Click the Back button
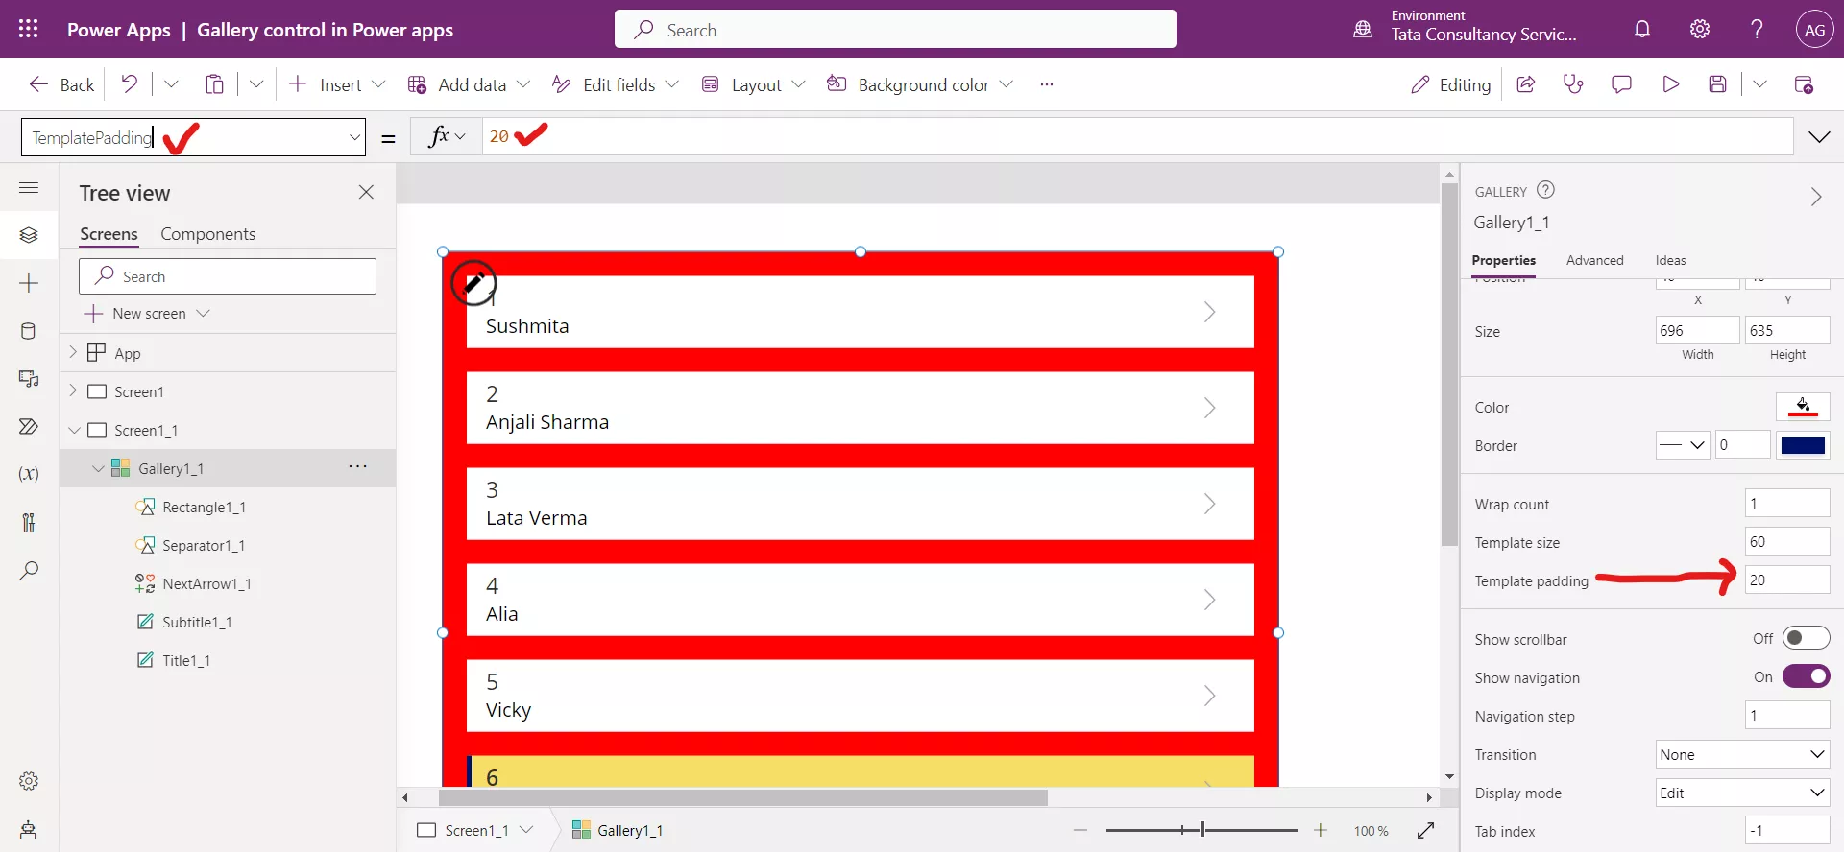 tap(61, 84)
